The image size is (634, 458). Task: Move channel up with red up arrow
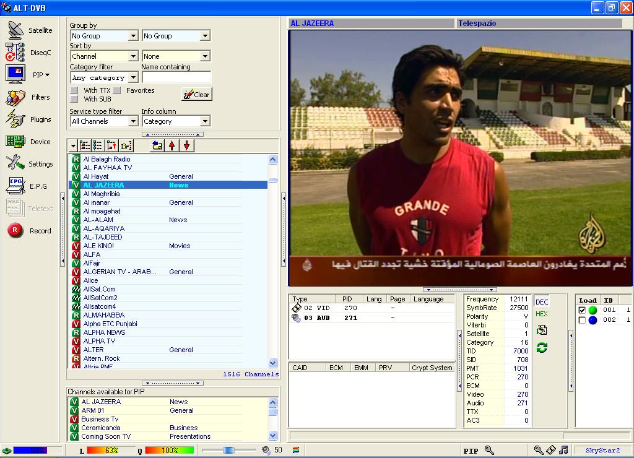pyautogui.click(x=172, y=145)
